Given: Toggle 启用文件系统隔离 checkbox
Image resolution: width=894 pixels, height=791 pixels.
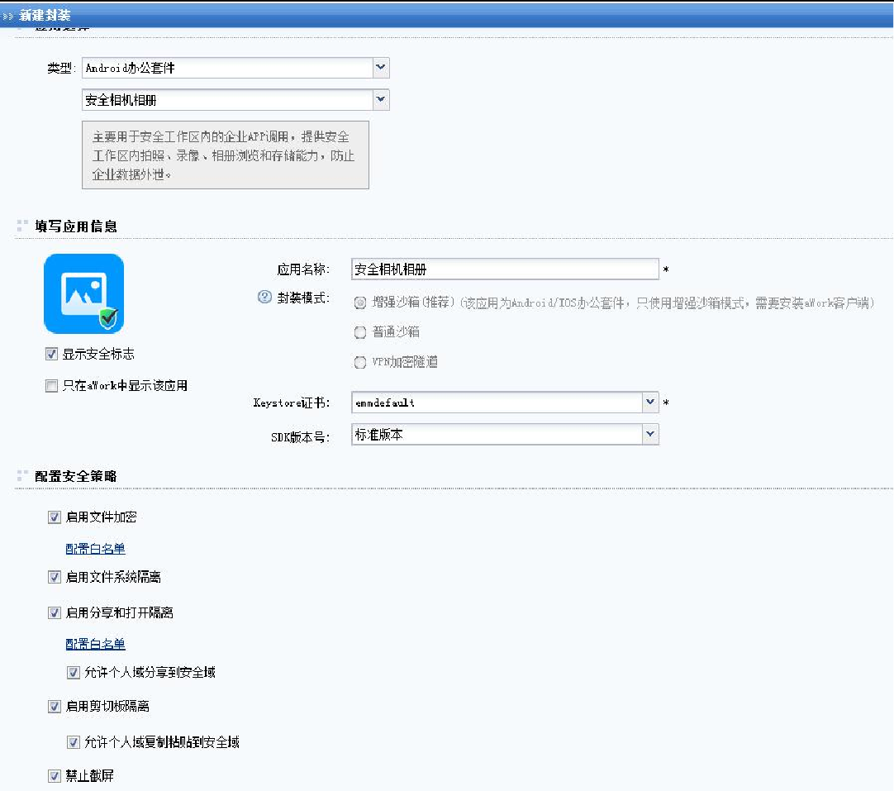Looking at the screenshot, I should click(x=55, y=577).
